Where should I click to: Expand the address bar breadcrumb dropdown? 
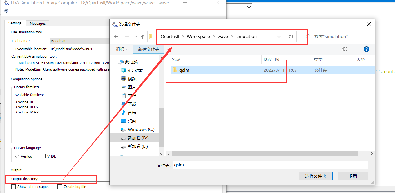(x=279, y=36)
